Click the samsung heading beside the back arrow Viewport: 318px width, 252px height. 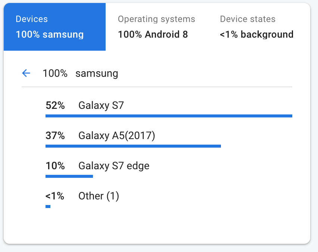click(x=97, y=73)
